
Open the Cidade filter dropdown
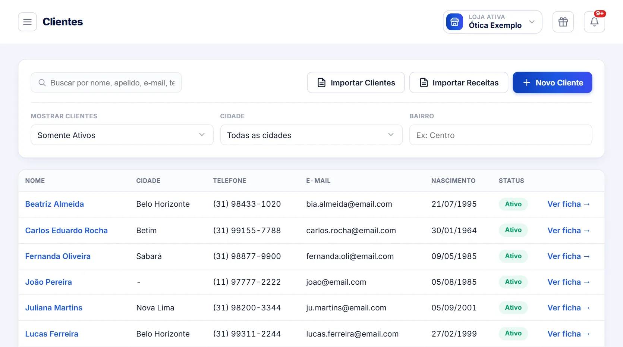point(311,135)
